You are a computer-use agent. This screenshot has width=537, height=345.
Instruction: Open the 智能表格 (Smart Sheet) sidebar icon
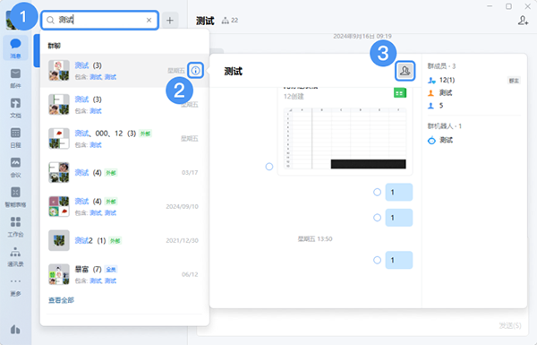point(15,196)
